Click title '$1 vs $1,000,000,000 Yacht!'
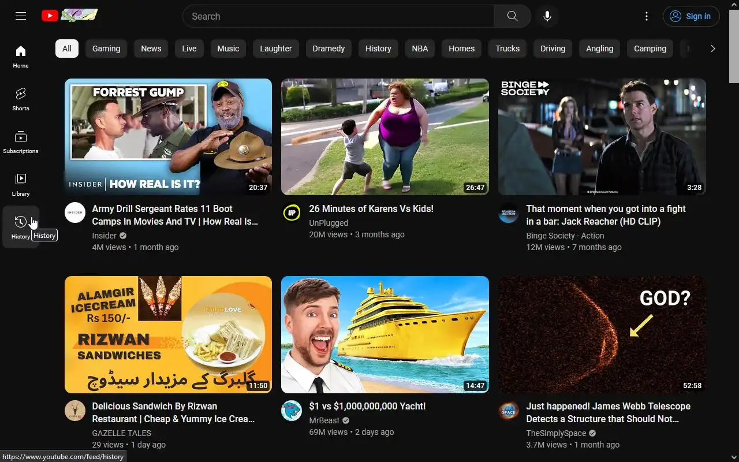 click(367, 406)
